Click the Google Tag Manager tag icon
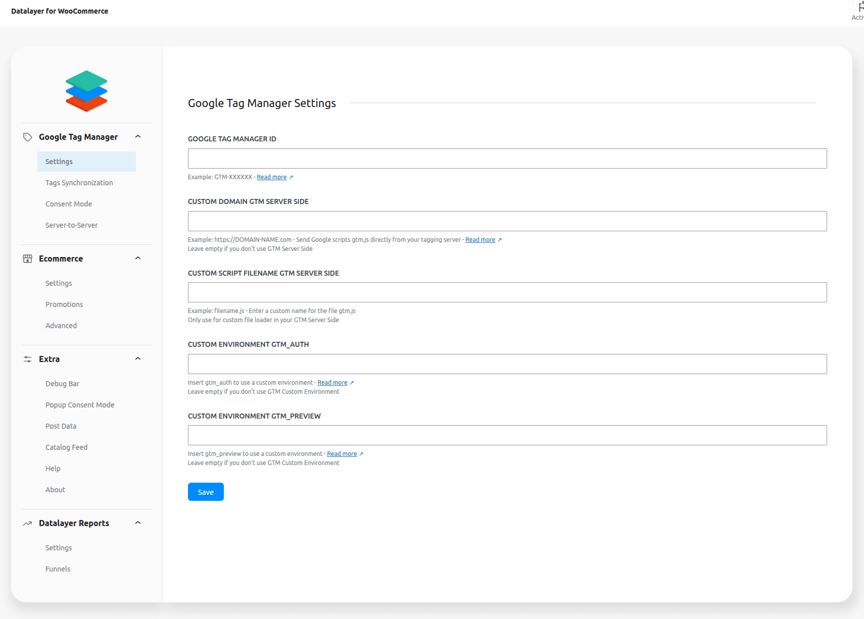This screenshot has width=864, height=619. click(x=28, y=137)
